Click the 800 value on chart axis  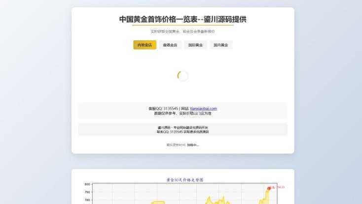coord(87,184)
